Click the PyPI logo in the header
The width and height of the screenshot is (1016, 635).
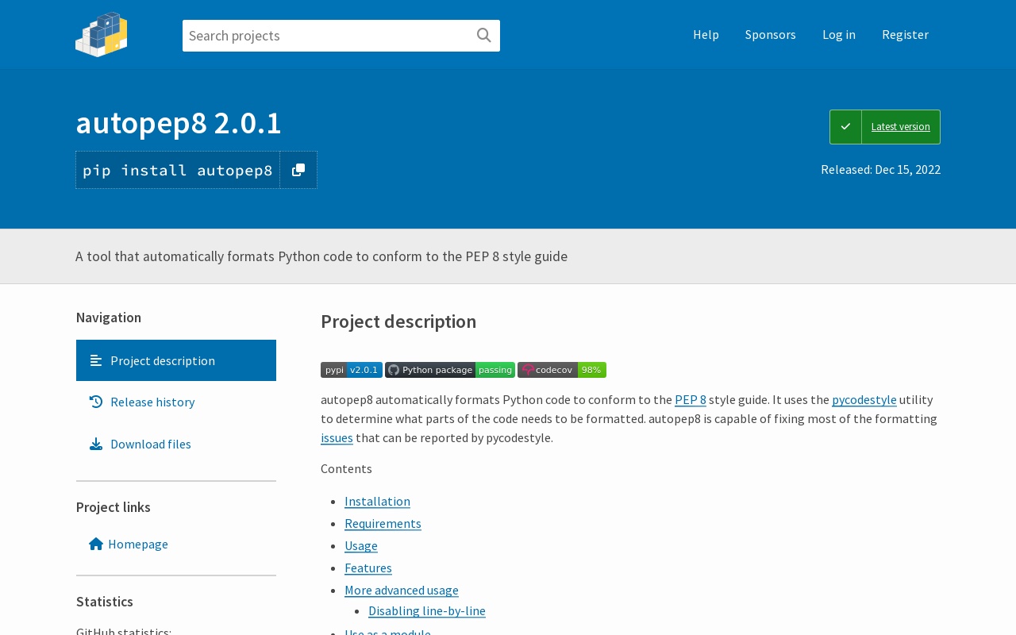[x=101, y=35]
